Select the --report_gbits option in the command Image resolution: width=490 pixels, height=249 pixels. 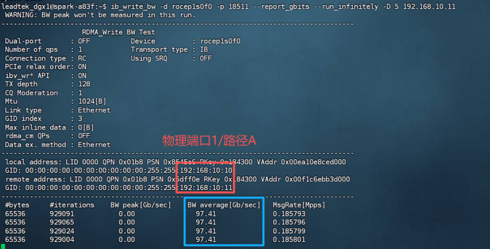pos(281,6)
